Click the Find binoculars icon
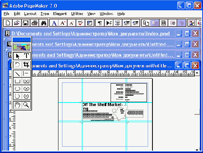The width and height of the screenshot is (203, 153). coord(43,23)
